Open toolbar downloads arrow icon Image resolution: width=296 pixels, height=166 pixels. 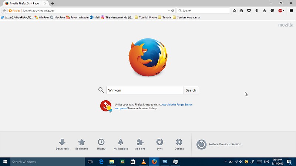coord(257,11)
